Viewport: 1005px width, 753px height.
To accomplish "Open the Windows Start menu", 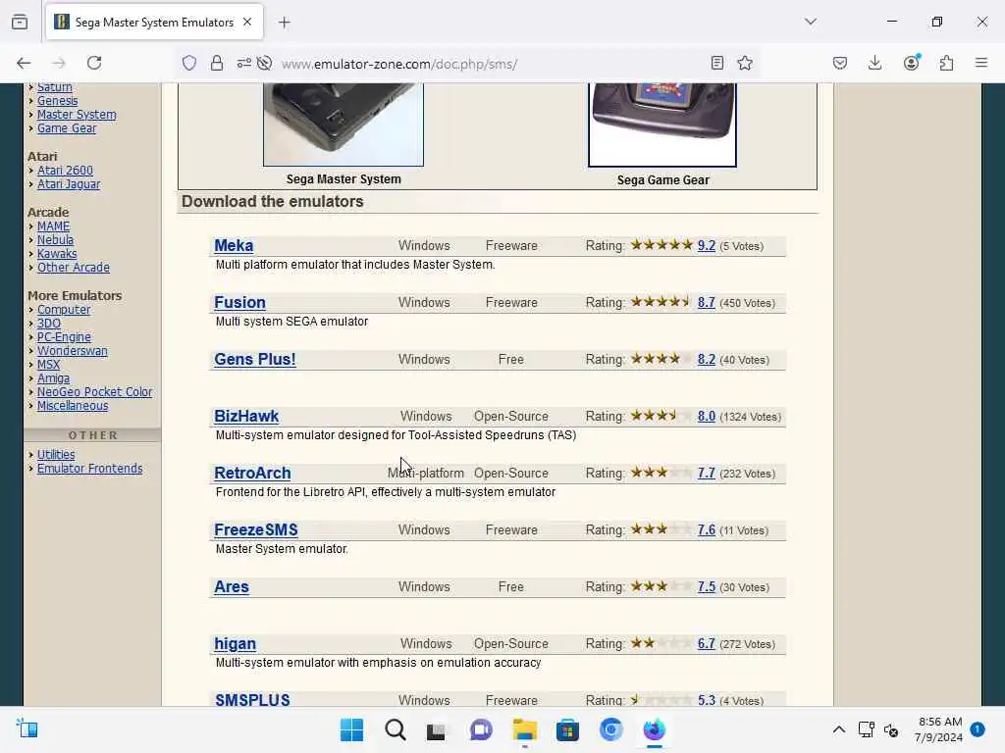I will coord(351,729).
